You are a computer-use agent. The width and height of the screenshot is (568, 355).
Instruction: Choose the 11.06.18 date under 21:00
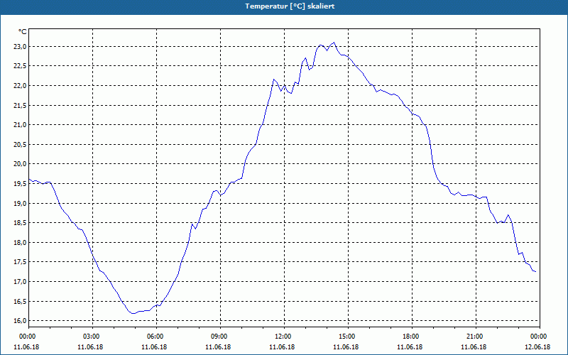[x=474, y=347]
